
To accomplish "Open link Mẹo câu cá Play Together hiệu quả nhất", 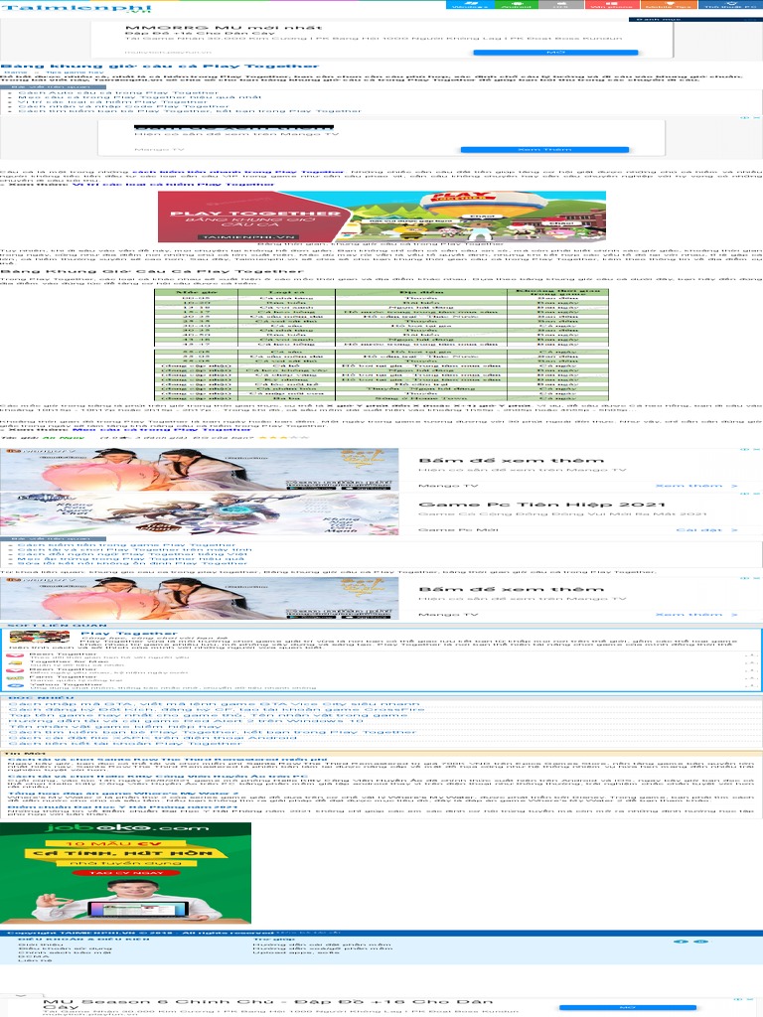I will [x=139, y=97].
